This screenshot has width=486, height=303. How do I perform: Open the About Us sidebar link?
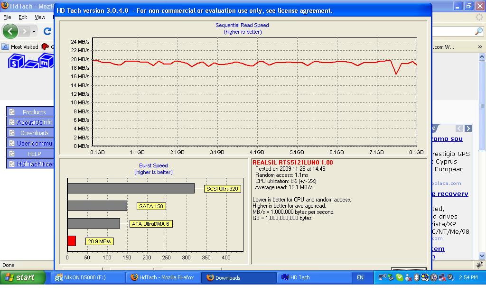pyautogui.click(x=30, y=122)
